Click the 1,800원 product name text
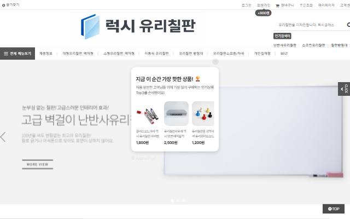This screenshot has height=219, width=350. 147,134
